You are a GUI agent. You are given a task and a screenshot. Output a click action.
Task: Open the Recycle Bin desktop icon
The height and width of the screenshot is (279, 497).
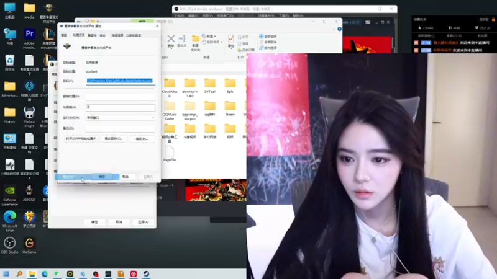pyautogui.click(x=9, y=63)
